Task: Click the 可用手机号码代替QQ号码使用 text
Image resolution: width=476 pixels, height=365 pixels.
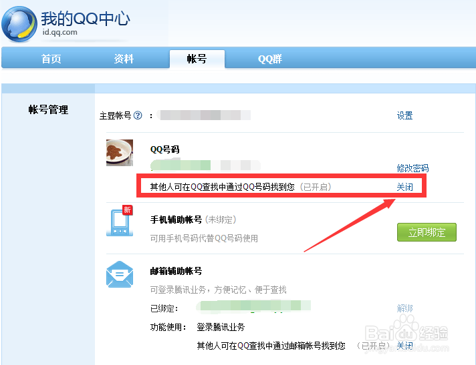Action: (204, 238)
